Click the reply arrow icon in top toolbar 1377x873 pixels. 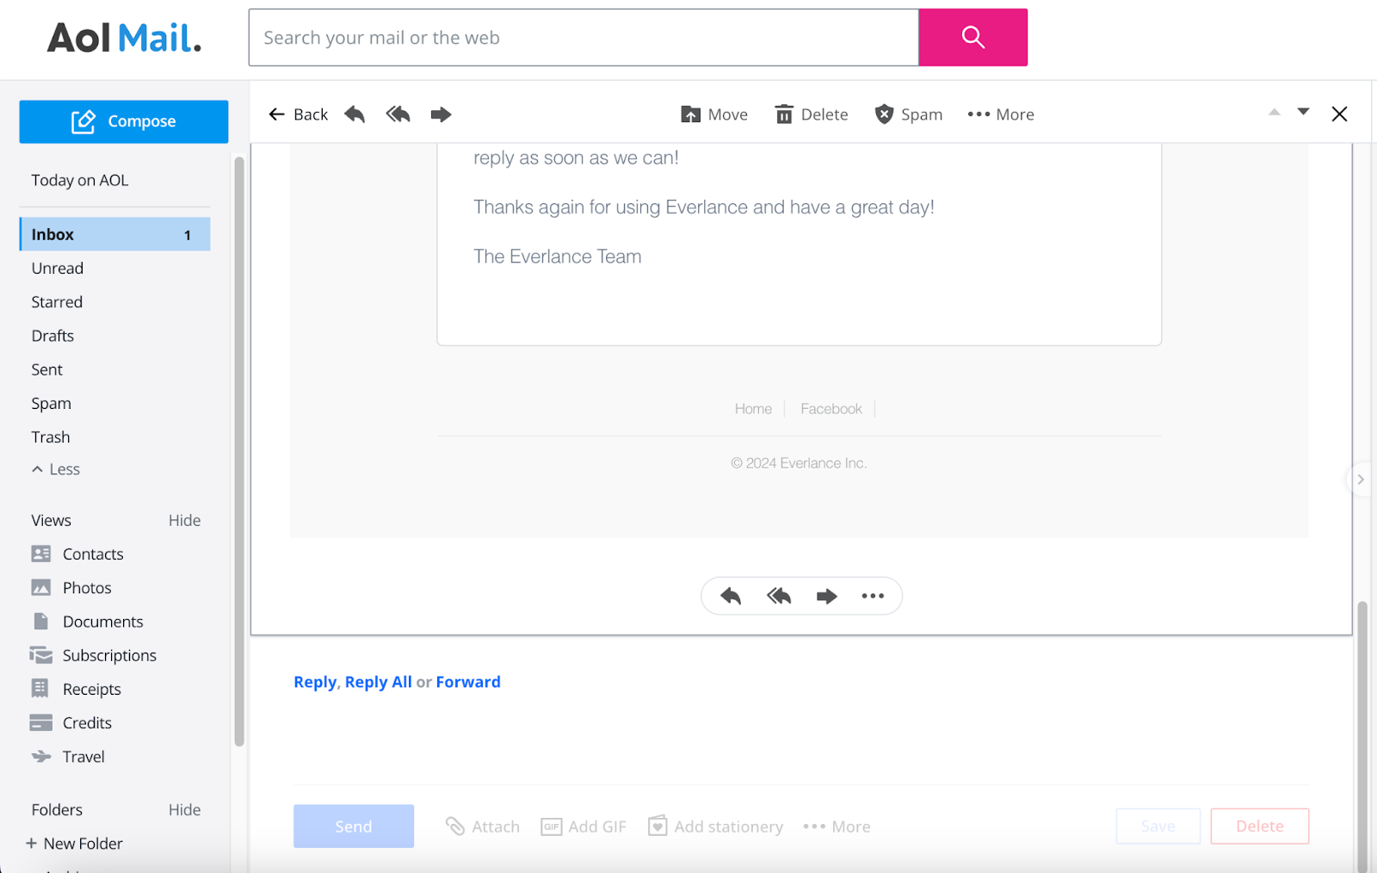(x=355, y=115)
